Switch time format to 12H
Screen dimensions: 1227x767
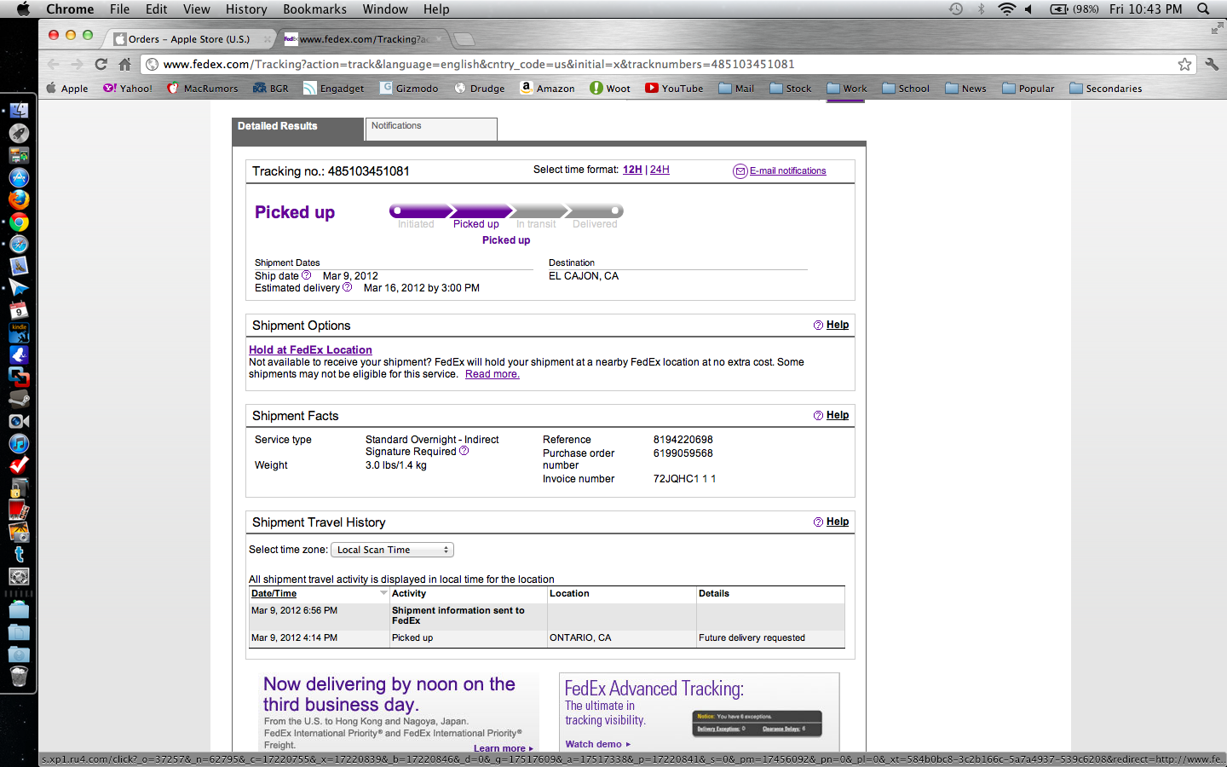[632, 170]
